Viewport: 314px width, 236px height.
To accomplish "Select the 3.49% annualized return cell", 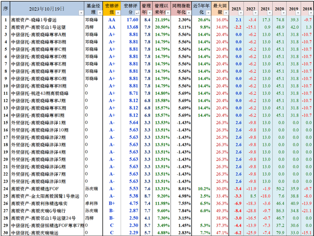I will [x=161, y=226].
